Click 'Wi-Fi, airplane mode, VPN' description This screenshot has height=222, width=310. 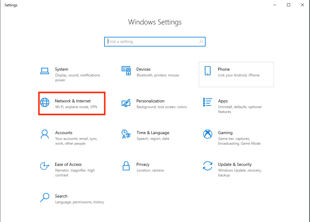(x=76, y=107)
